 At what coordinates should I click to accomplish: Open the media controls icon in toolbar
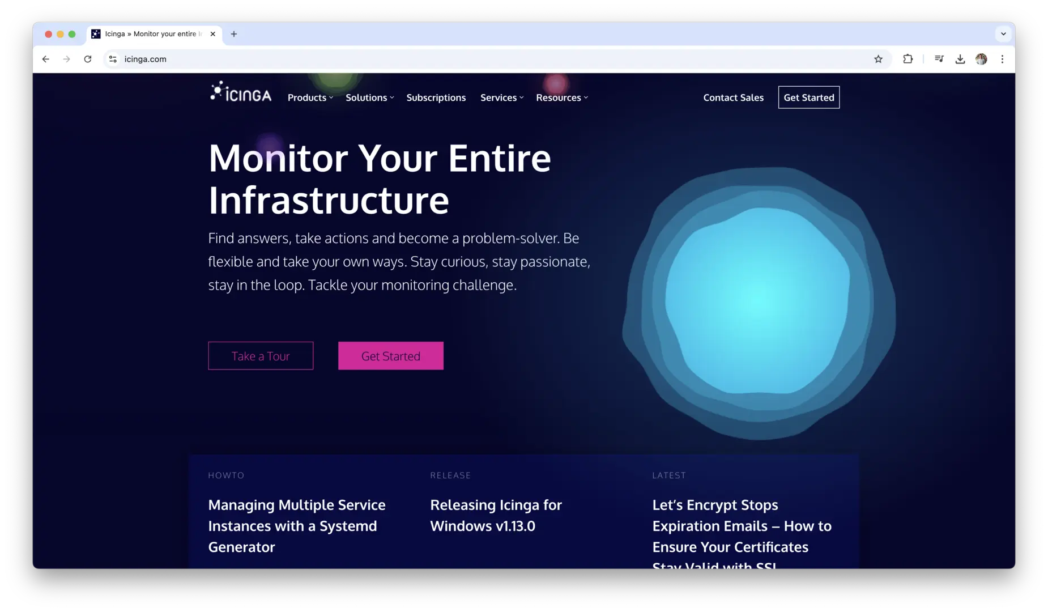(x=939, y=59)
